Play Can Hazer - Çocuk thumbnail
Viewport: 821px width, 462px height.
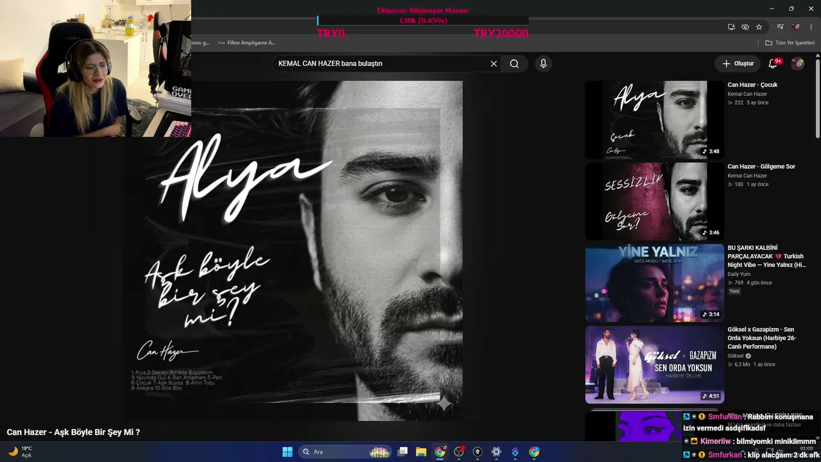point(654,119)
